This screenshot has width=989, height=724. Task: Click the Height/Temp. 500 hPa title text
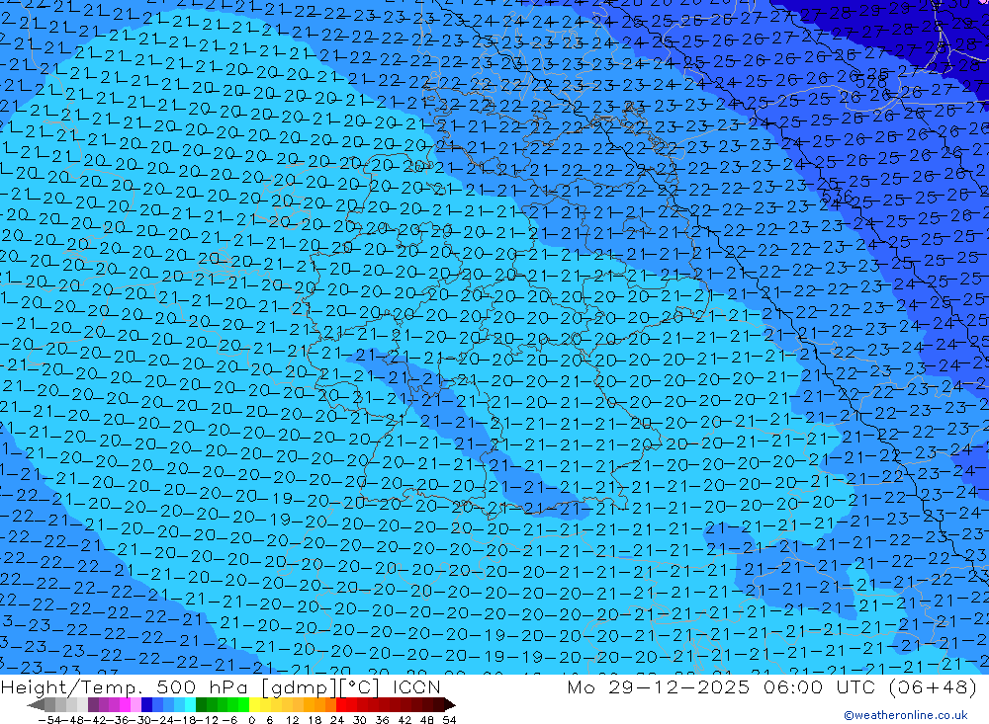click(125, 686)
